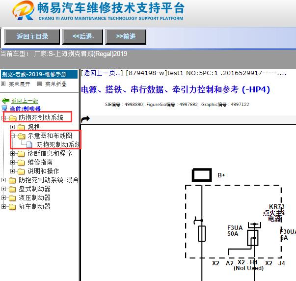Click the SIE编号 4998890 text
296x281 pixels.
(124, 105)
